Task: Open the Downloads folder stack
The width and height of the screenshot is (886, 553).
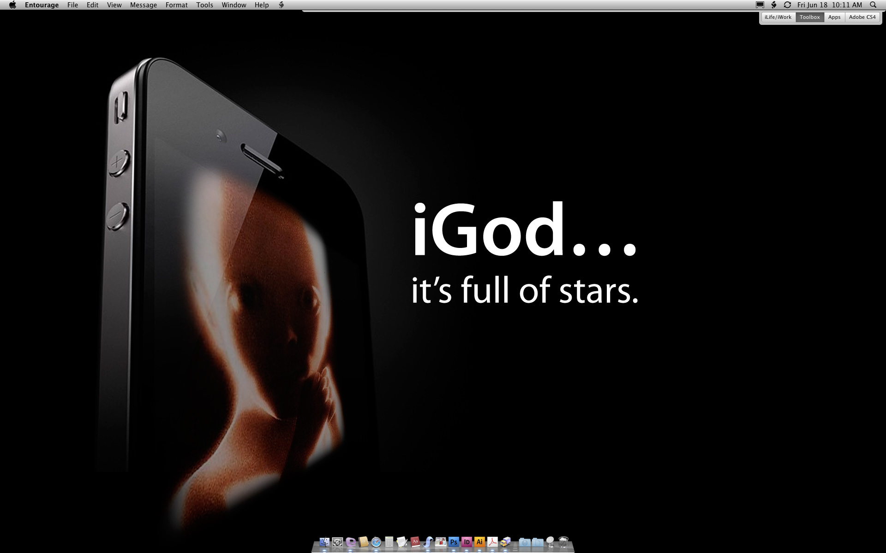Action: [x=524, y=542]
